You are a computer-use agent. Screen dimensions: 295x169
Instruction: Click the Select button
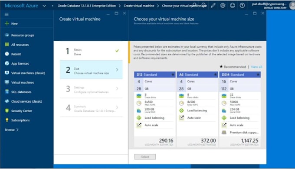(x=145, y=156)
